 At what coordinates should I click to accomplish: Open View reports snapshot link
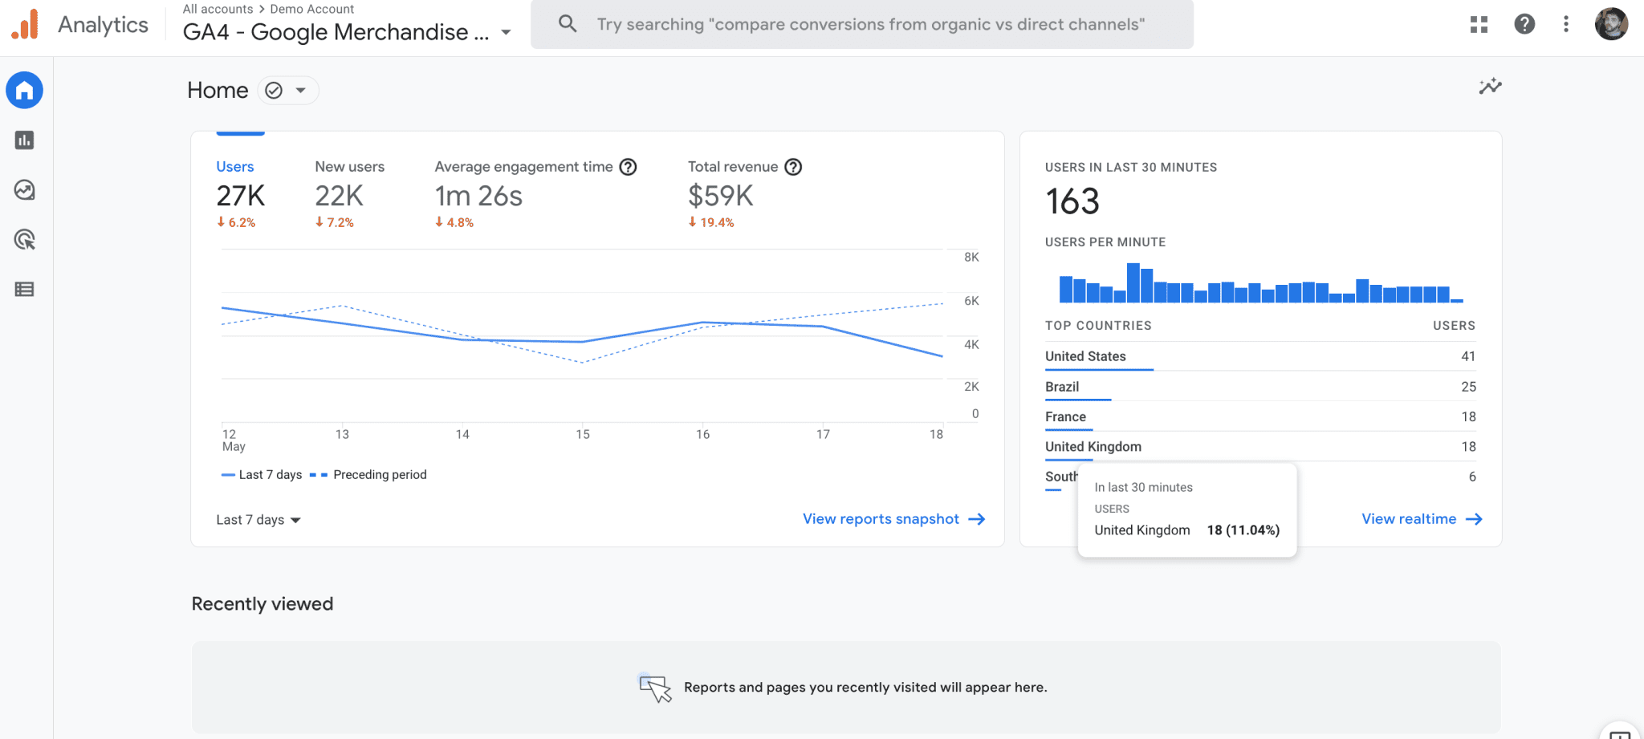tap(881, 519)
